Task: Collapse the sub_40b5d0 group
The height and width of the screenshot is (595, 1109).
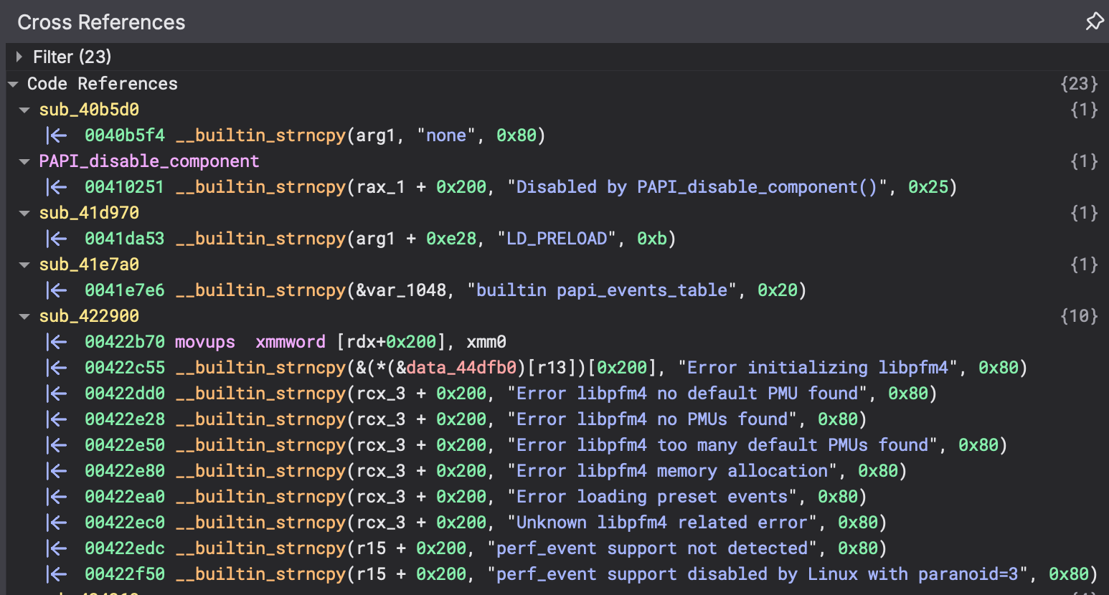Action: [24, 109]
